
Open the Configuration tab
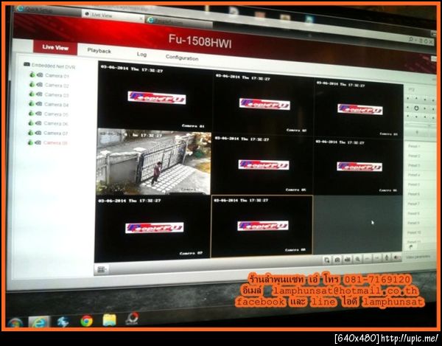coord(182,58)
